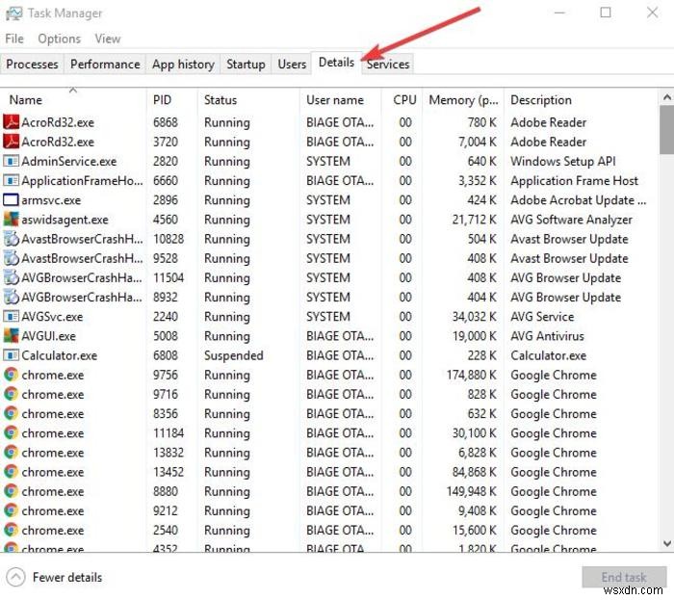The image size is (674, 600).
Task: Click icon of AvastBrowserCrashHandler PID 10828
Action: tap(12, 239)
